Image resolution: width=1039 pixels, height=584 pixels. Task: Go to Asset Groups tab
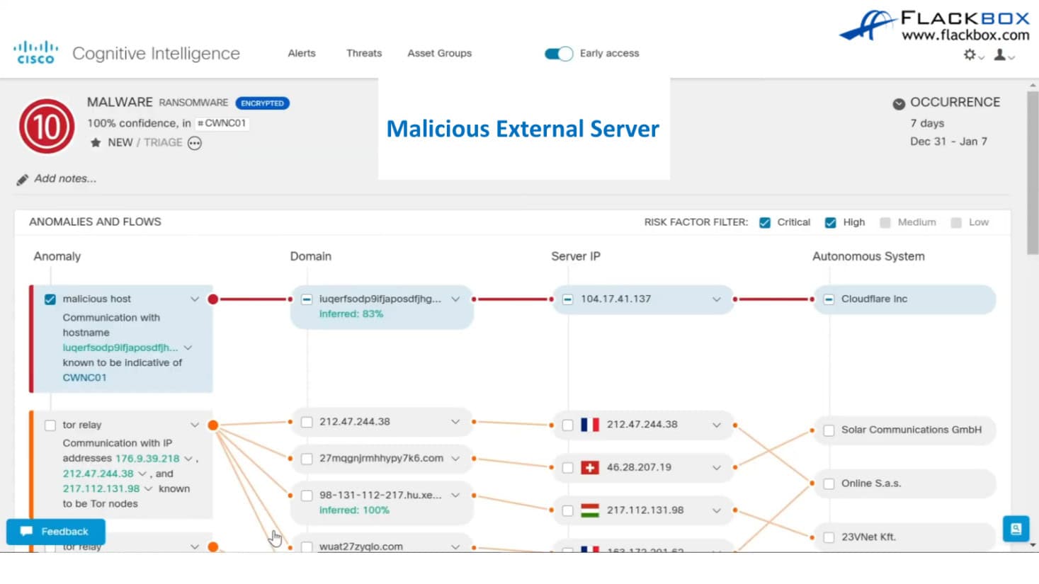tap(439, 53)
